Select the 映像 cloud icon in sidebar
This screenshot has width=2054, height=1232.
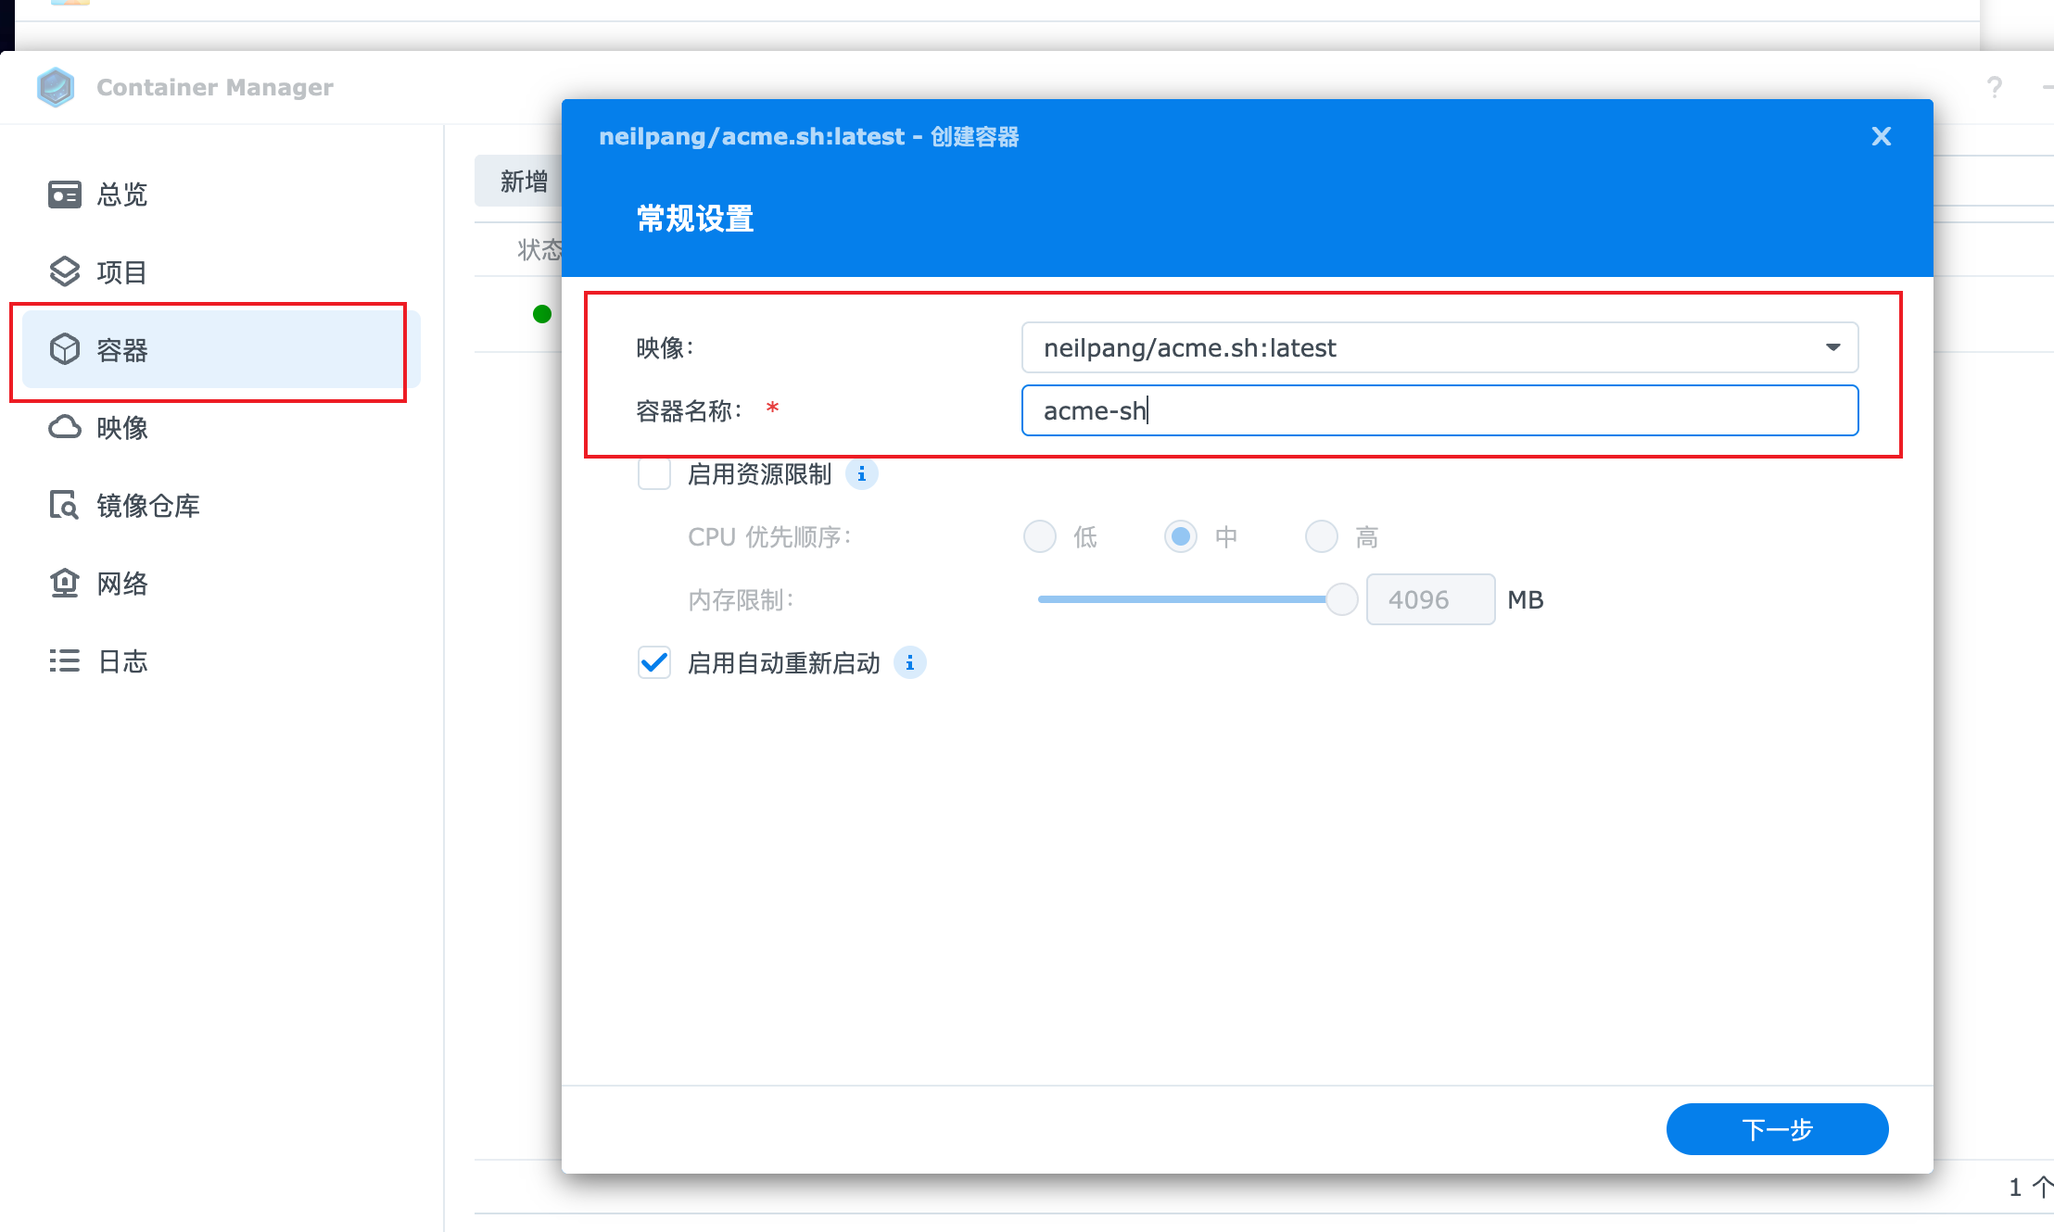64,428
